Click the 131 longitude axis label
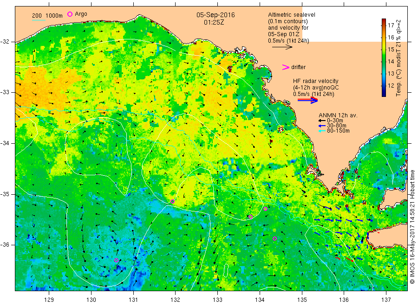This screenshot has height=306, width=418. pos(133,300)
